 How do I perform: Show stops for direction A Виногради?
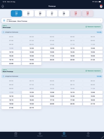pos(93,27)
